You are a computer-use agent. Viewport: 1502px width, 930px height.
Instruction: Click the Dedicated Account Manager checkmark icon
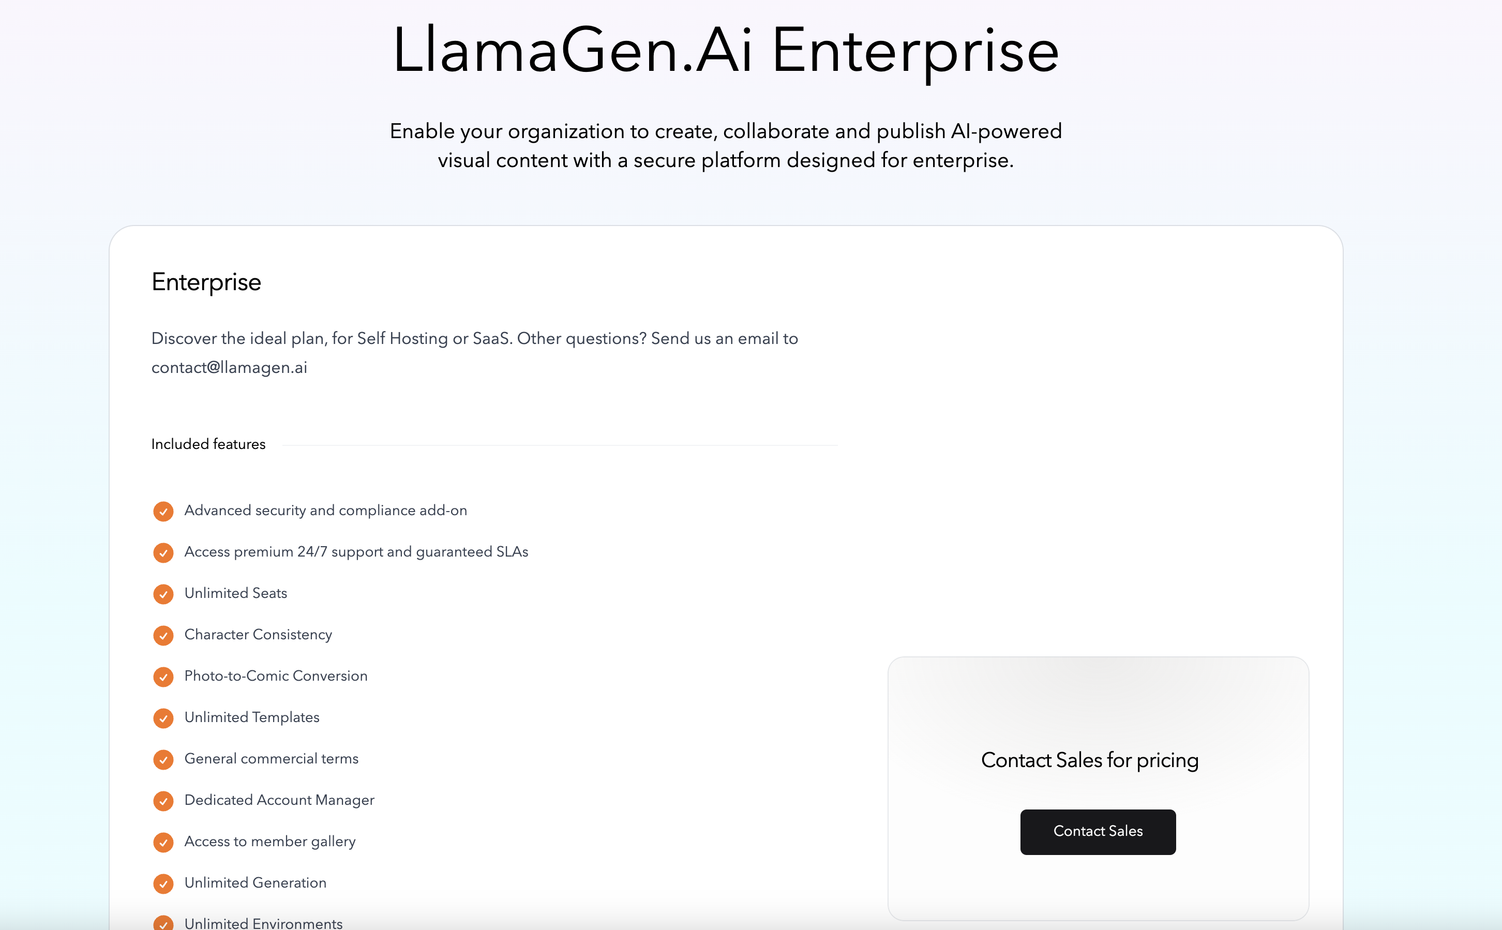point(163,801)
